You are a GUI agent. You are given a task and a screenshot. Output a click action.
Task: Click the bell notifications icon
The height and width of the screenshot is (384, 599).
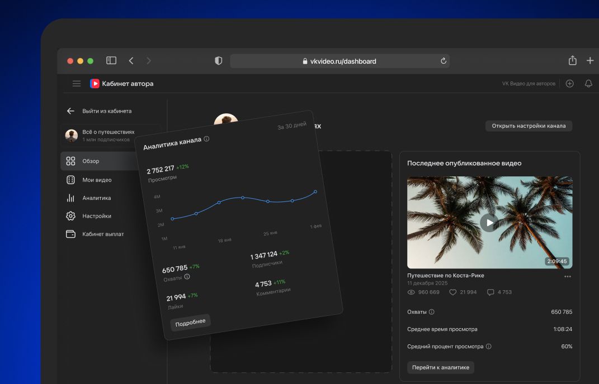(x=588, y=84)
